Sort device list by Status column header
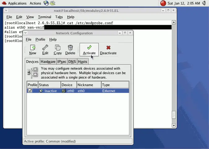The image size is (209, 149). point(49,85)
